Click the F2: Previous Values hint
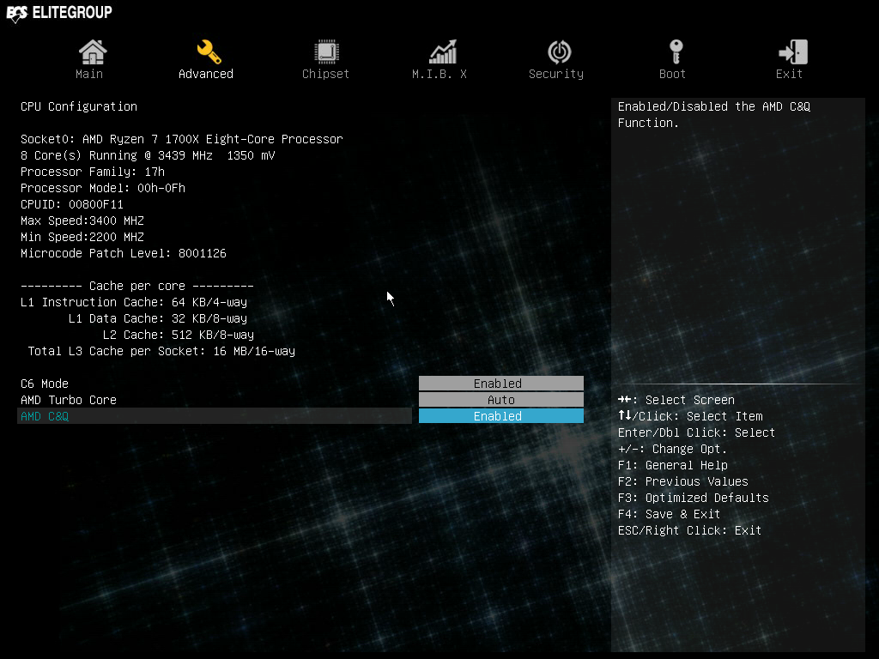This screenshot has height=659, width=879. coord(682,481)
